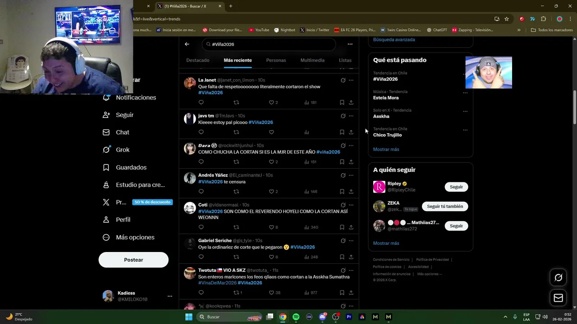Viewport: 577px width, 324px height.
Task: Switch to Destacado tab
Action: click(x=198, y=60)
